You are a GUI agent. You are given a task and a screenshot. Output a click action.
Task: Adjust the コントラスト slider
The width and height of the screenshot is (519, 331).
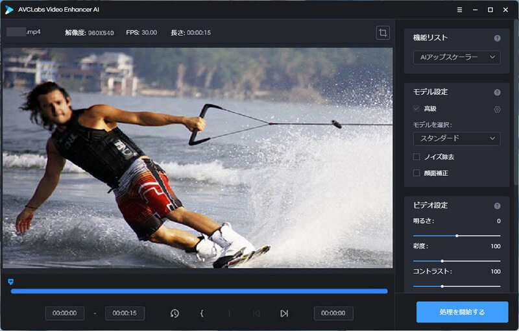point(457,286)
